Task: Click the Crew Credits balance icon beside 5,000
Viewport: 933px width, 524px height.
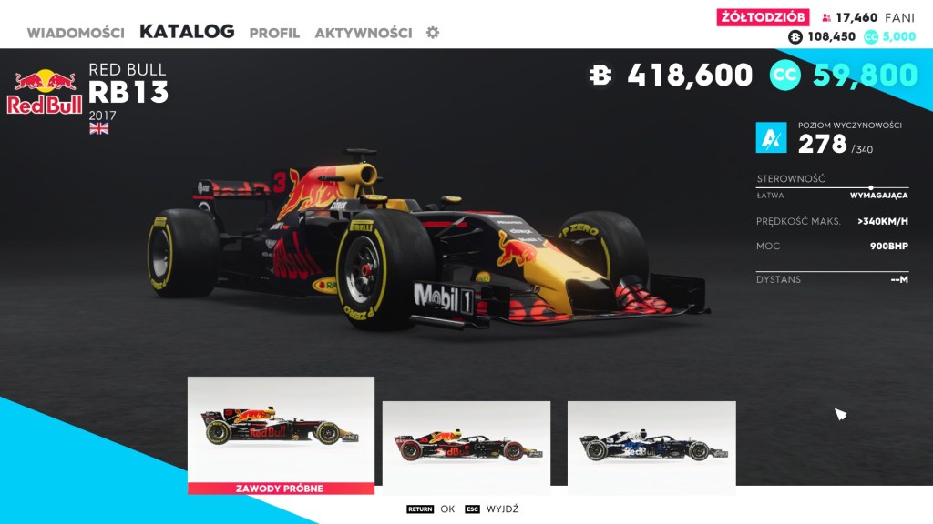Action: click(x=870, y=36)
